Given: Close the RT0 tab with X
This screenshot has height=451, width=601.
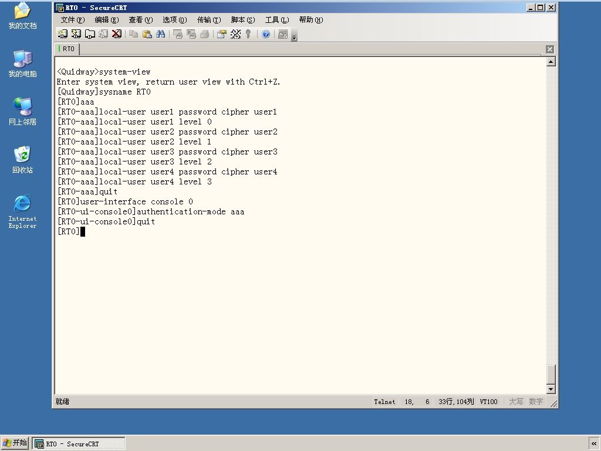Looking at the screenshot, I should pyautogui.click(x=549, y=49).
